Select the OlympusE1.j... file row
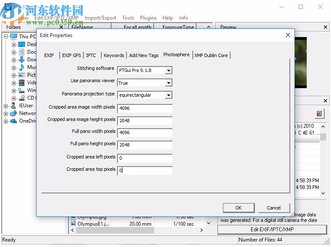Image resolution: width=331 pixels, height=247 pixels. click(x=137, y=224)
